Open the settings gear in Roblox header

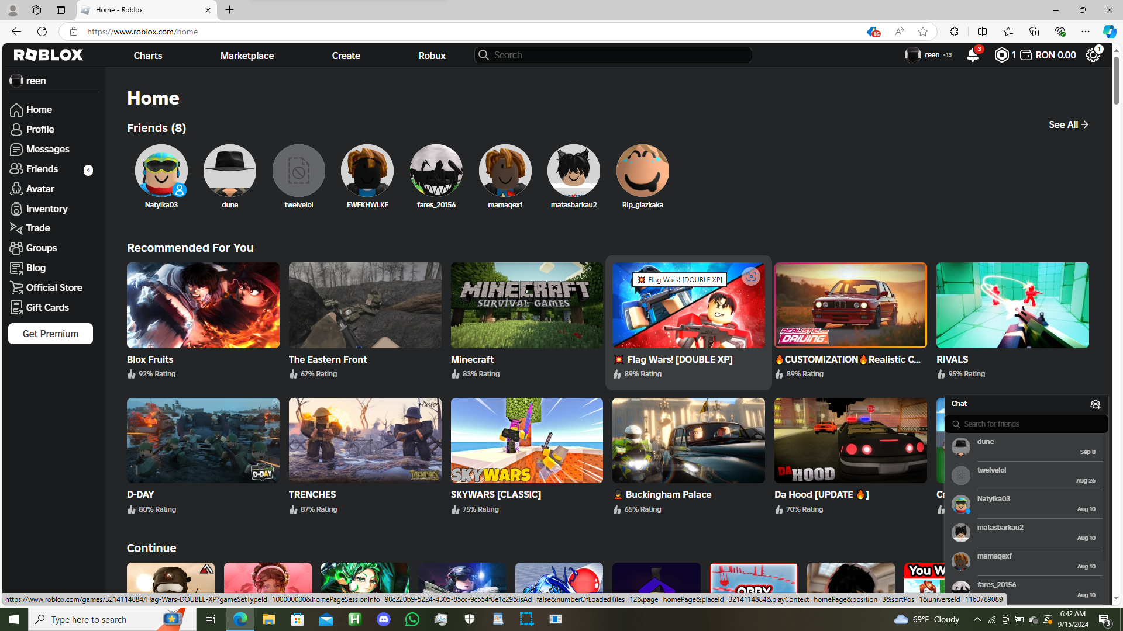tap(1093, 55)
